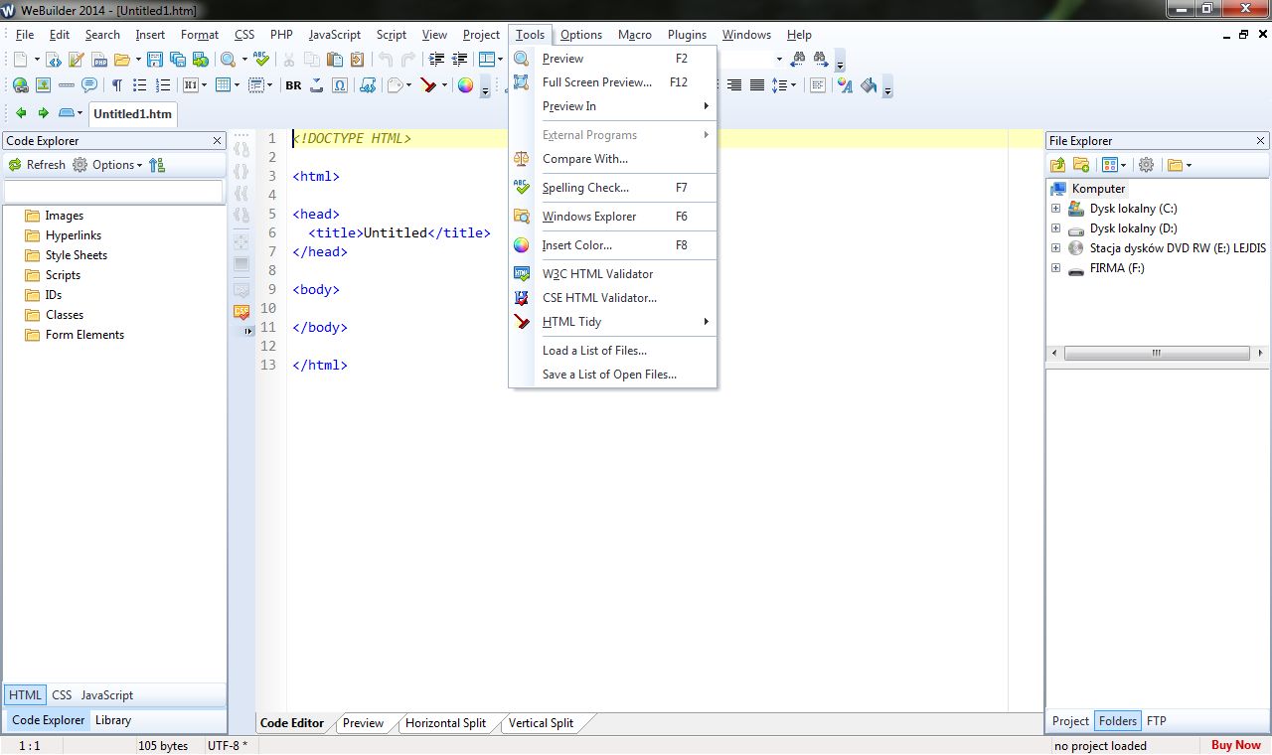Insert a horizontal rule line icon
The image size is (1272, 755).
66,85
